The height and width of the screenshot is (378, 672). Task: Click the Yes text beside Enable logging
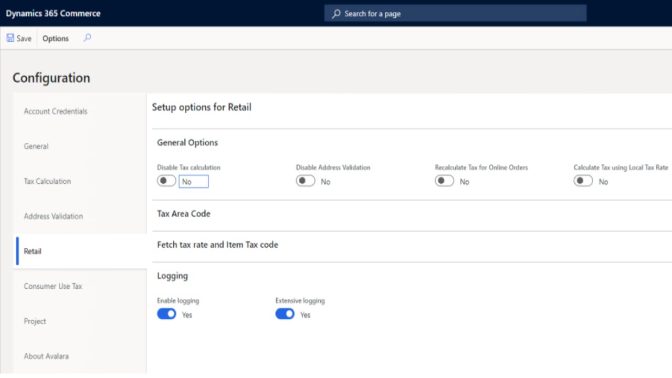click(187, 315)
